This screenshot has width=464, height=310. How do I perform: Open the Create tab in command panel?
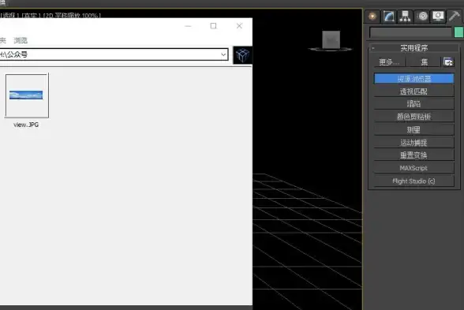(x=372, y=16)
